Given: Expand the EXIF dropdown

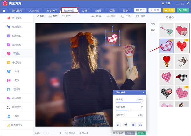Looking at the screenshot, I should [x=130, y=133].
